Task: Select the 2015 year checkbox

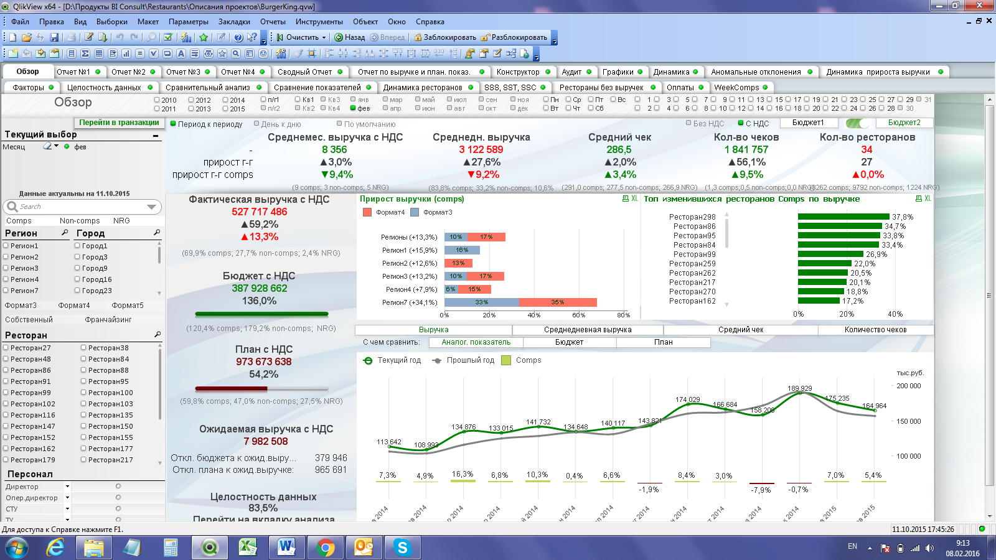Action: tap(226, 109)
